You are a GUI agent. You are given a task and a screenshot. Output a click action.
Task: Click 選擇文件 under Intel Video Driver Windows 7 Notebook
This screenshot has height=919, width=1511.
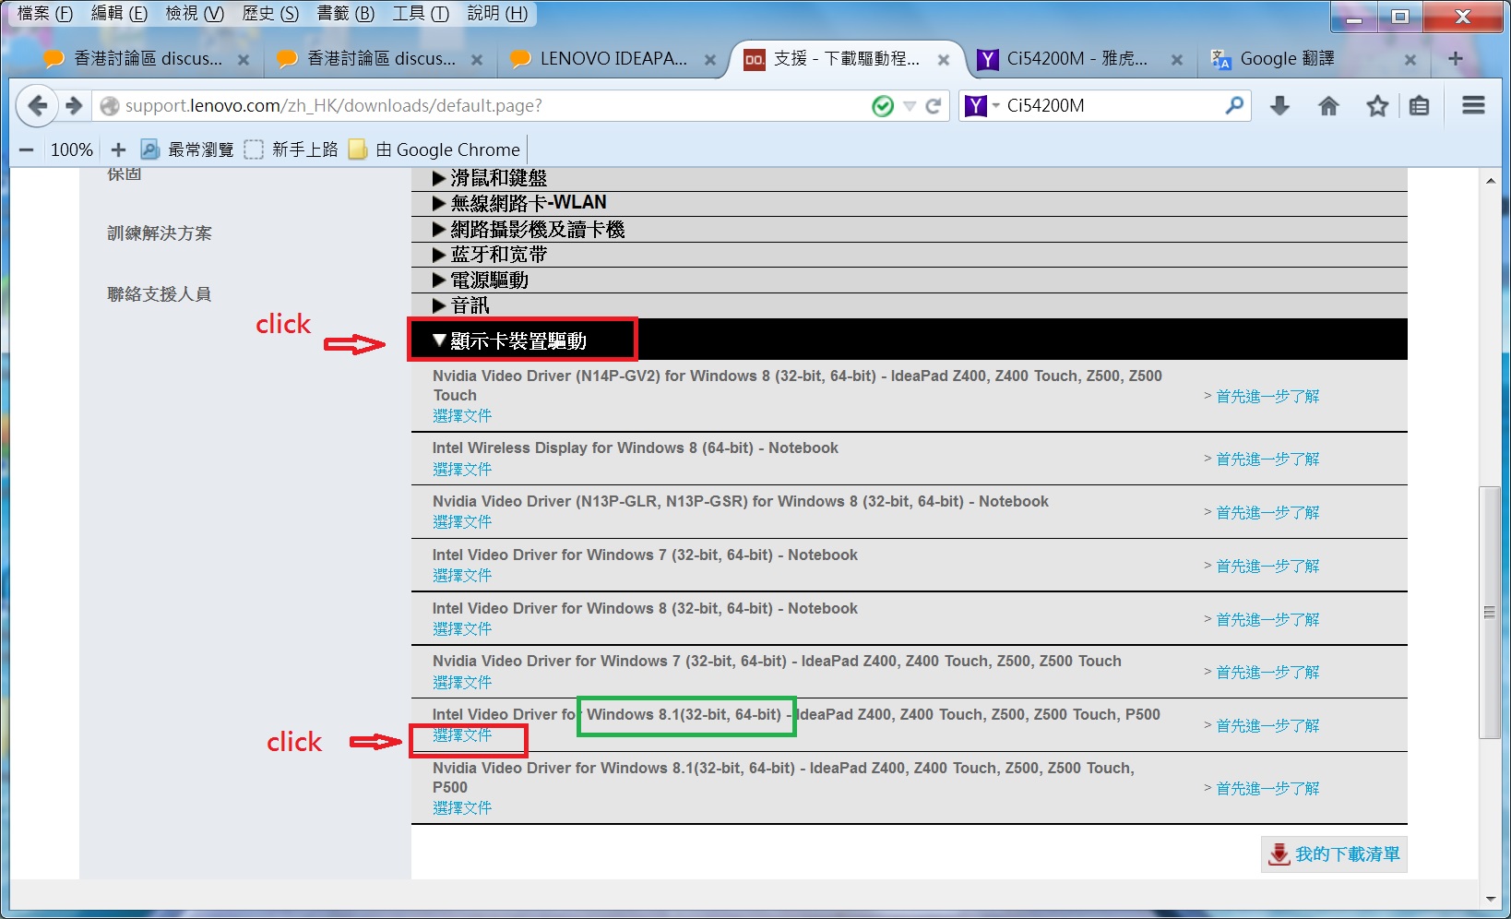tap(462, 576)
